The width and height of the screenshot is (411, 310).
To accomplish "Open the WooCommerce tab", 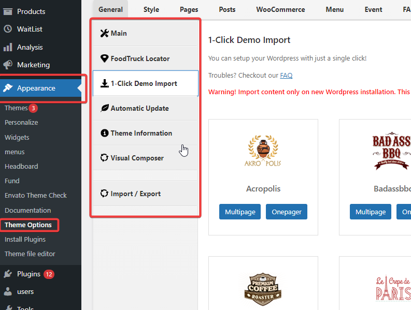I will point(280,9).
